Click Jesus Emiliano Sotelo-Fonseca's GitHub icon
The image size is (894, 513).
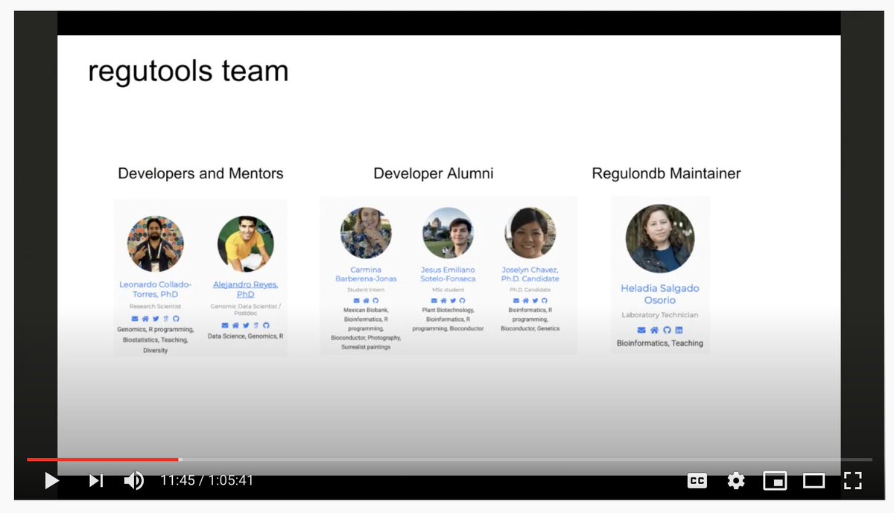click(462, 301)
